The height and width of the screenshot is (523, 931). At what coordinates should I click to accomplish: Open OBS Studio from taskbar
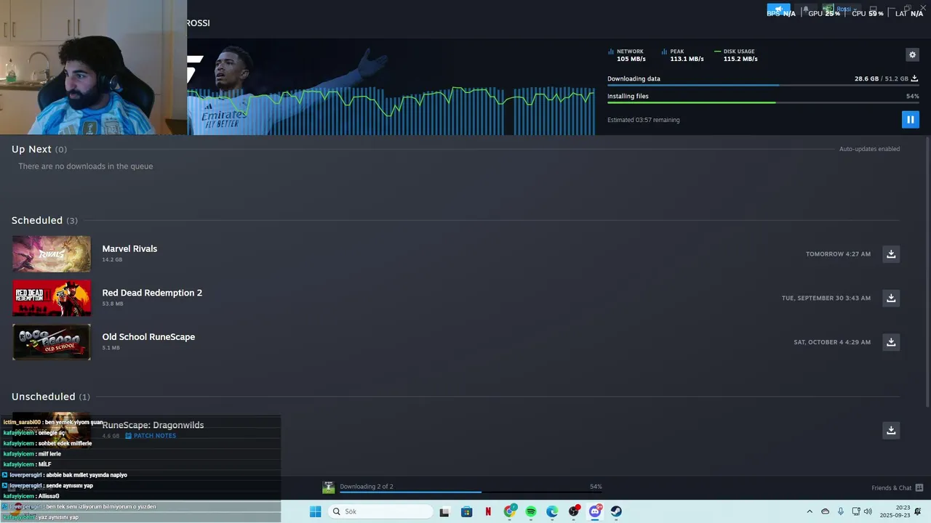click(574, 511)
